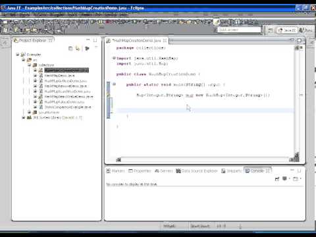Switch to the Java perspective button
This screenshot has height=237, width=316.
click(x=305, y=30)
